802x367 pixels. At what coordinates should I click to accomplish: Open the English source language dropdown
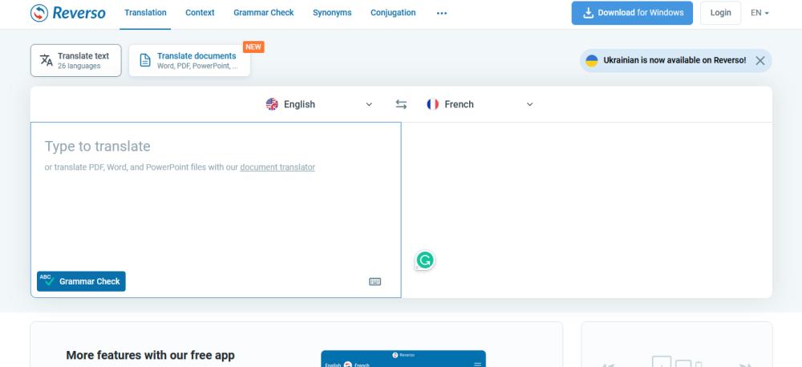point(319,104)
